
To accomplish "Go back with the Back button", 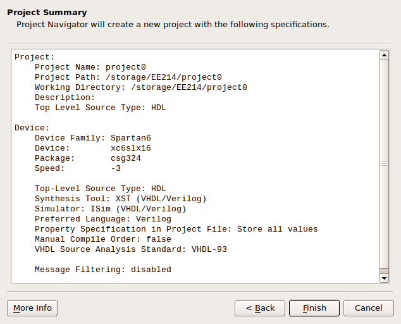I will click(260, 308).
